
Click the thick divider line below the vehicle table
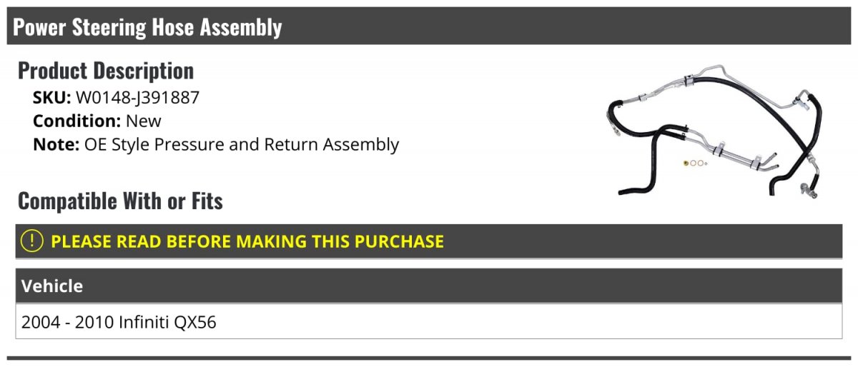[x=429, y=358]
